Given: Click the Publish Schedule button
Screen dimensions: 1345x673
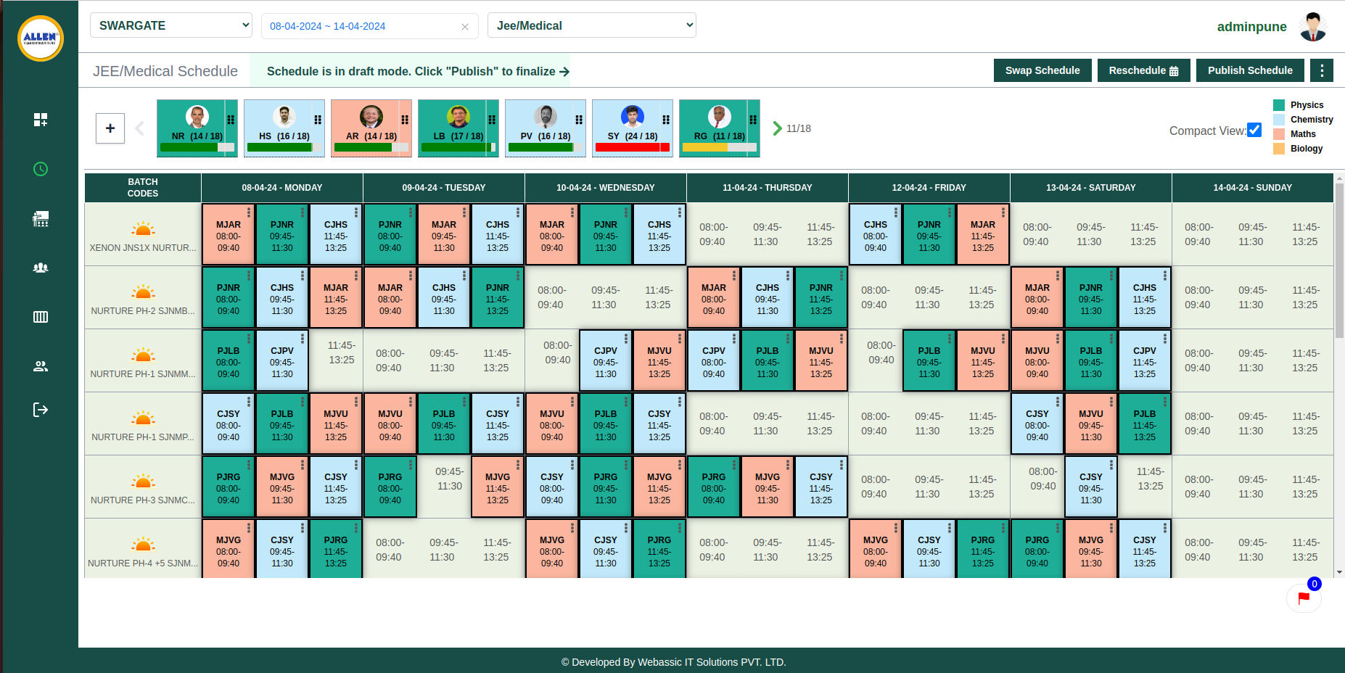Looking at the screenshot, I should (1250, 70).
